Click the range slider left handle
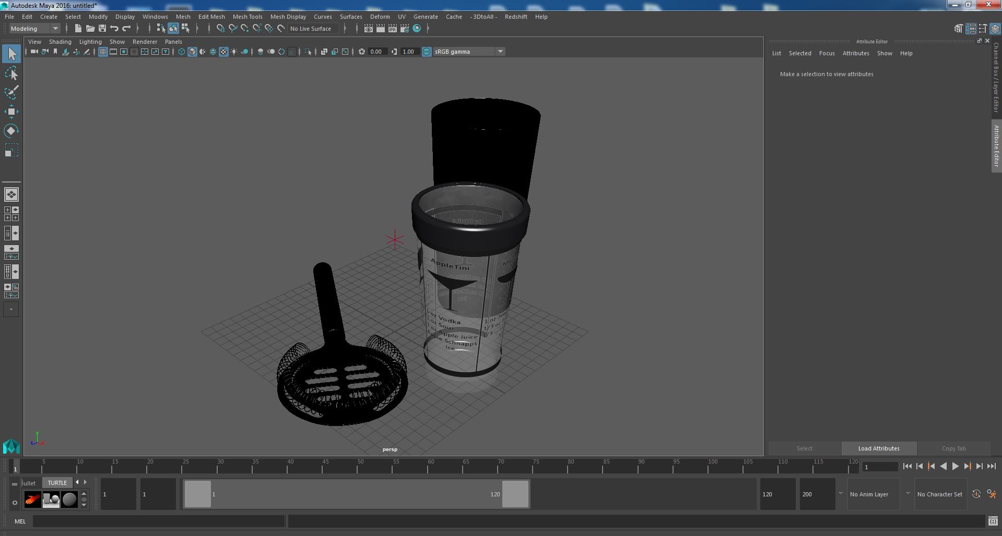Screen dimensions: 1002x536 [x=198, y=494]
